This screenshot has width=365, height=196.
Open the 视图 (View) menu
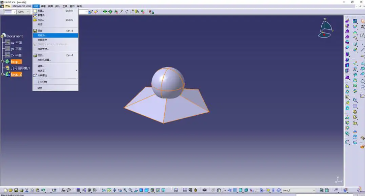pos(50,6)
